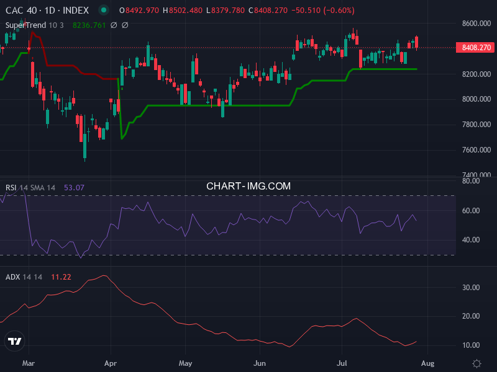This screenshot has width=497, height=372.
Task: Click the TradingView logo badge
Action: tap(14, 341)
